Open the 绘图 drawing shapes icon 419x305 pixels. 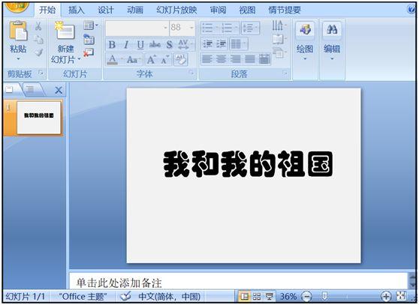pyautogui.click(x=305, y=29)
